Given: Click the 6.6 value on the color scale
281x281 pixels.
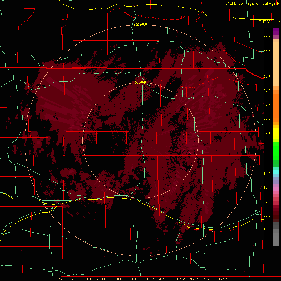Looking at the screenshot, I should (x=267, y=91).
